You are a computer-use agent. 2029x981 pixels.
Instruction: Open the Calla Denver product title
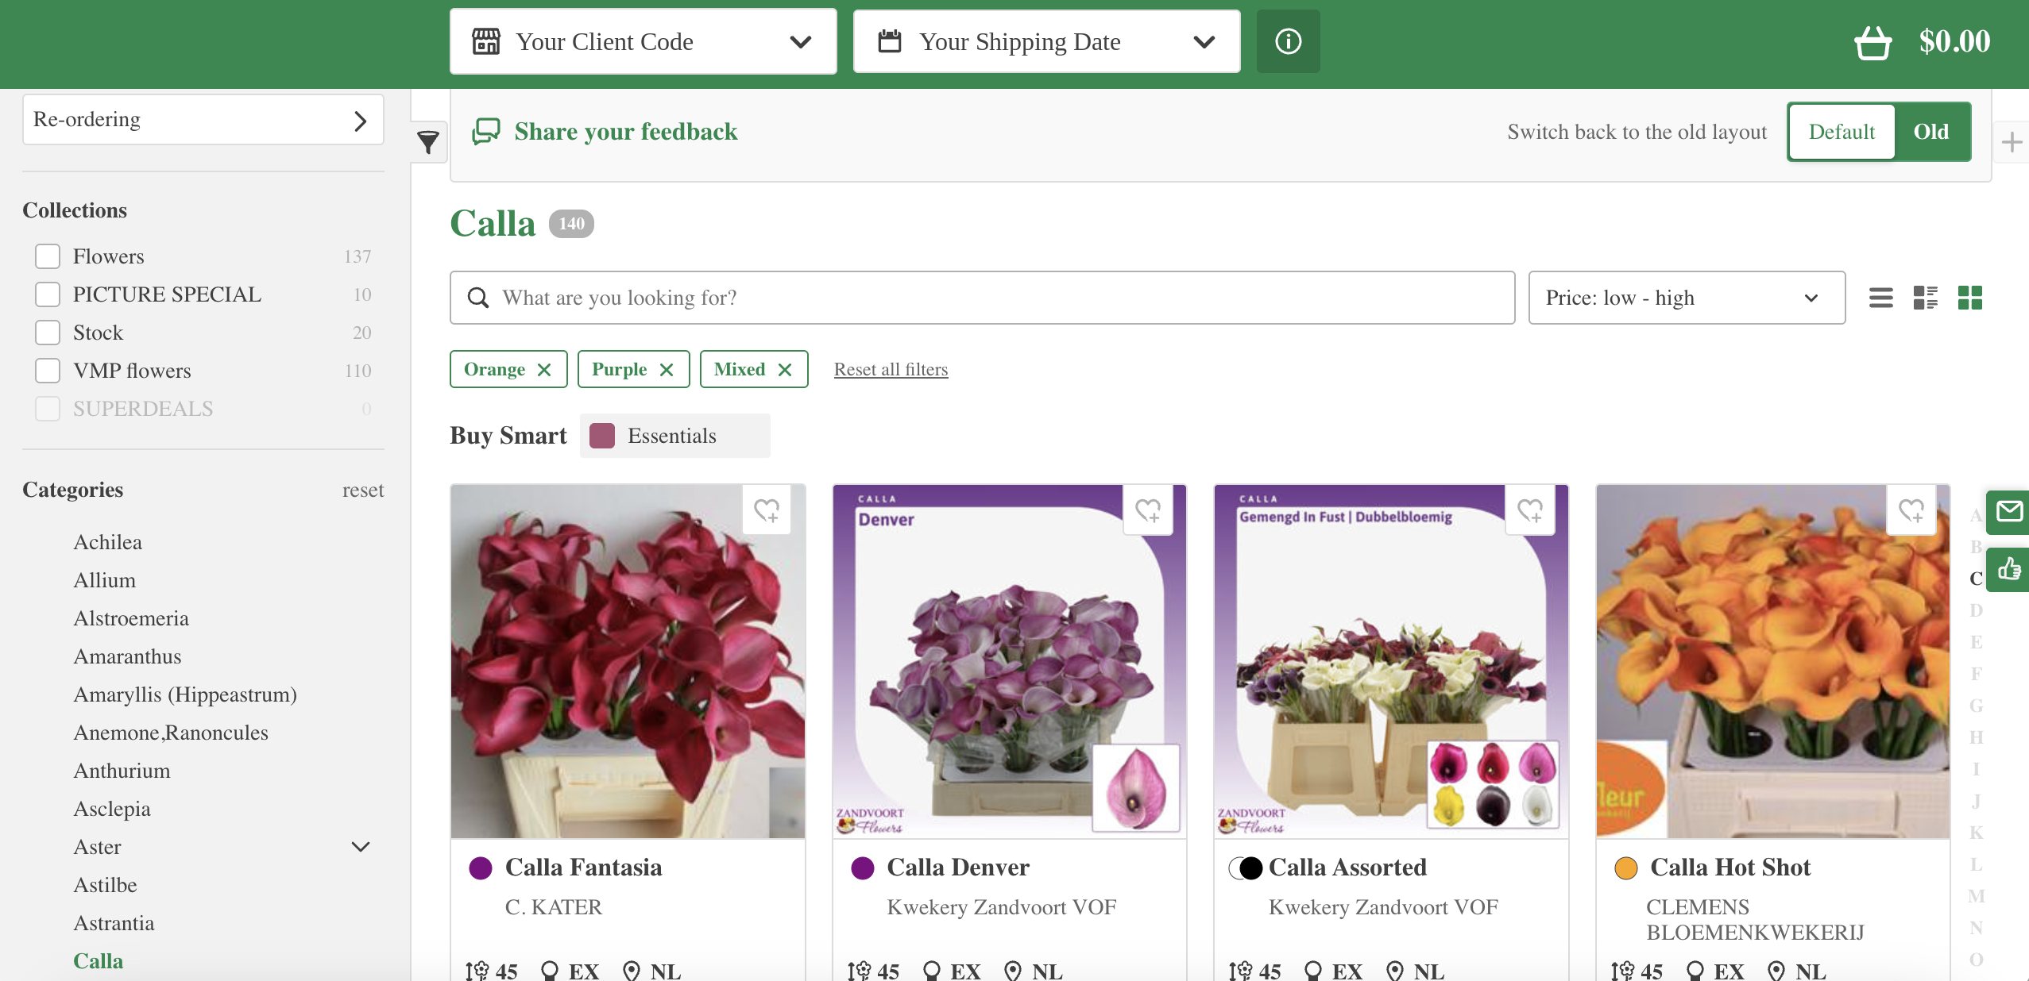tap(958, 868)
